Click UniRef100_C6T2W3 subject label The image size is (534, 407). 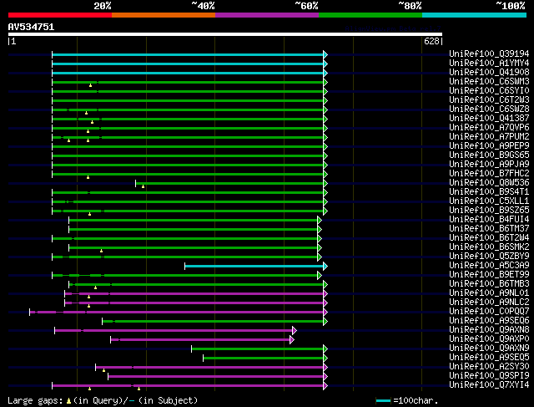click(489, 100)
